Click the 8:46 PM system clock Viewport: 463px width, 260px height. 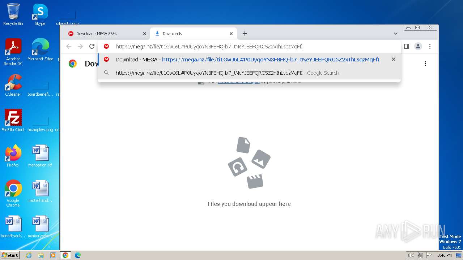click(444, 255)
